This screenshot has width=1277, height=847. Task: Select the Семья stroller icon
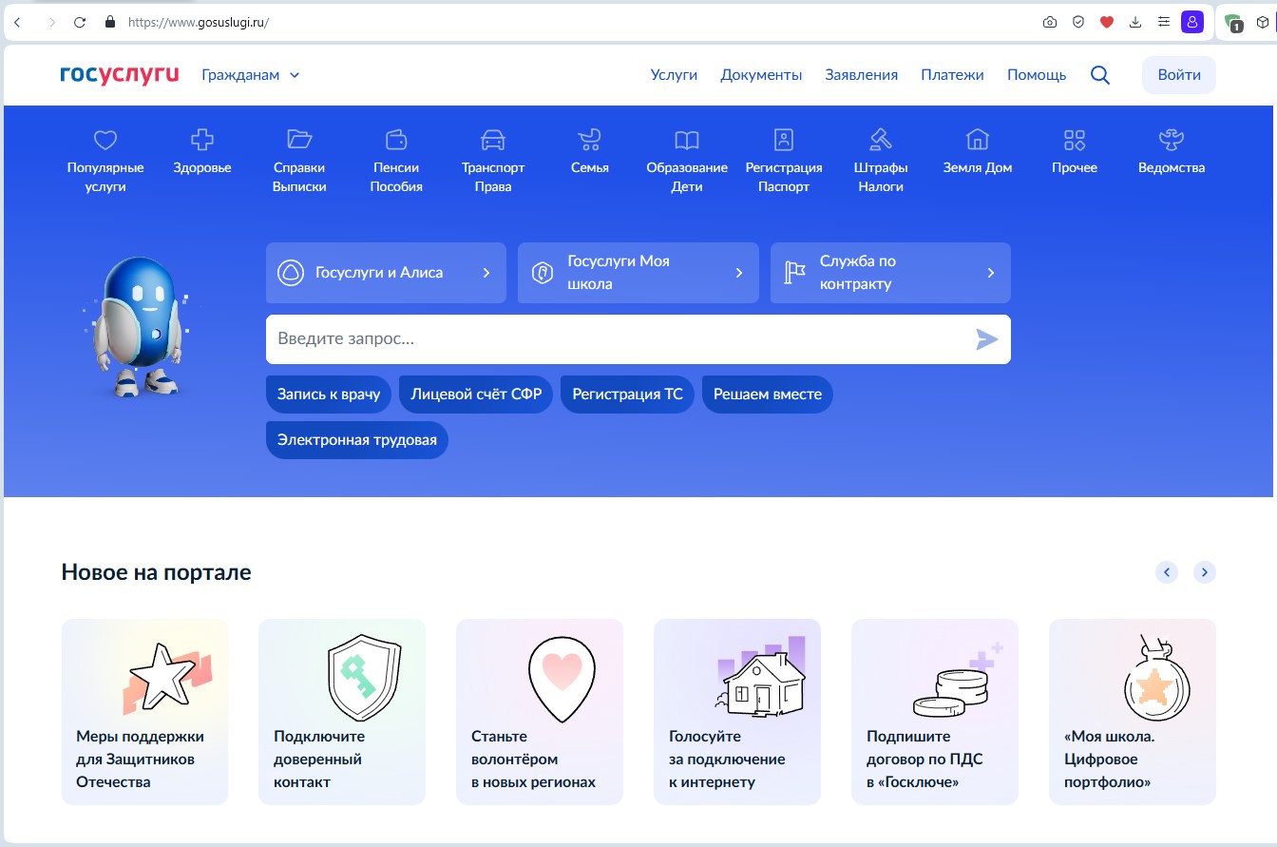tap(589, 152)
